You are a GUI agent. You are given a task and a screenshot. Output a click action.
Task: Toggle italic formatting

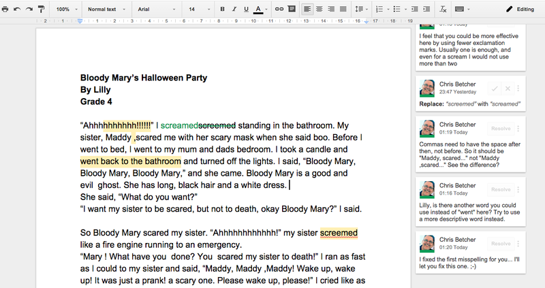(x=234, y=10)
